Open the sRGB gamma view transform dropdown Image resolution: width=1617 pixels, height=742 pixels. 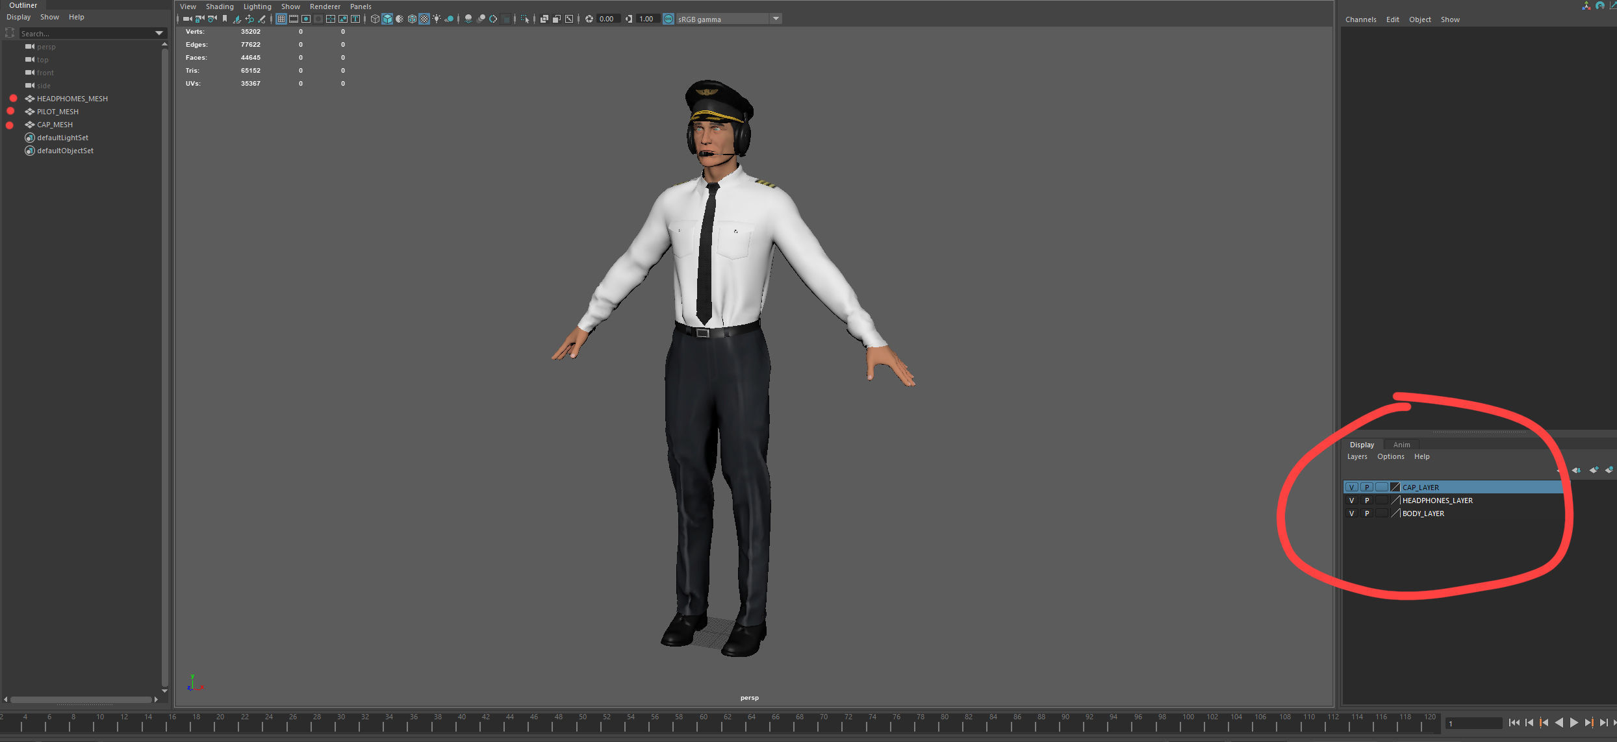click(776, 19)
